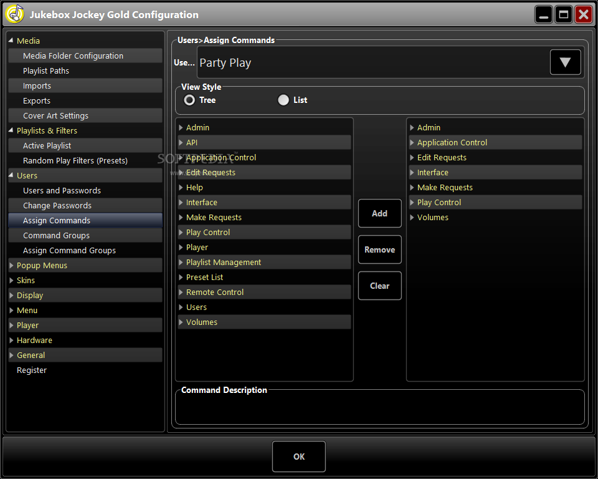Expand Application Control in assigned commands list
598x479 pixels.
pos(412,142)
